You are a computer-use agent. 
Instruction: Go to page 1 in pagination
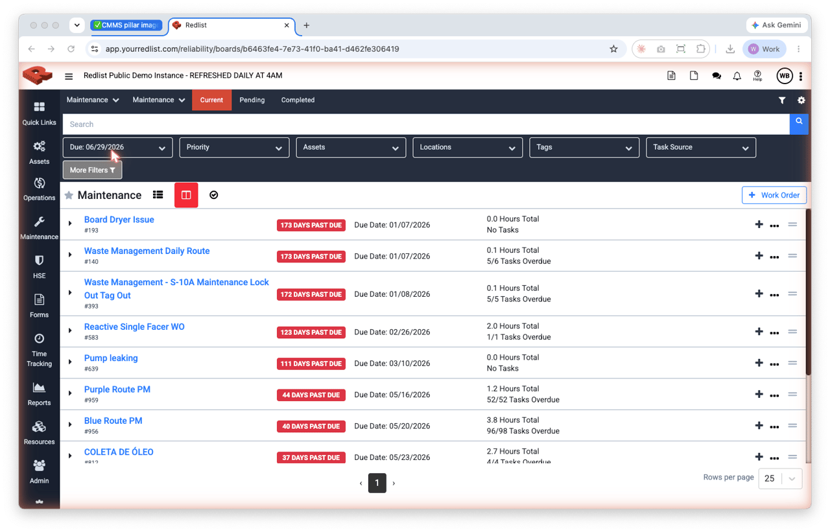(x=377, y=483)
